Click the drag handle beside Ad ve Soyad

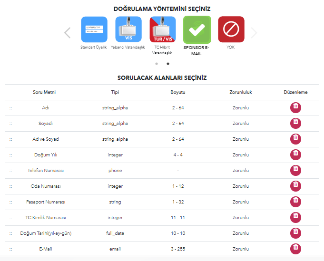[10, 139]
